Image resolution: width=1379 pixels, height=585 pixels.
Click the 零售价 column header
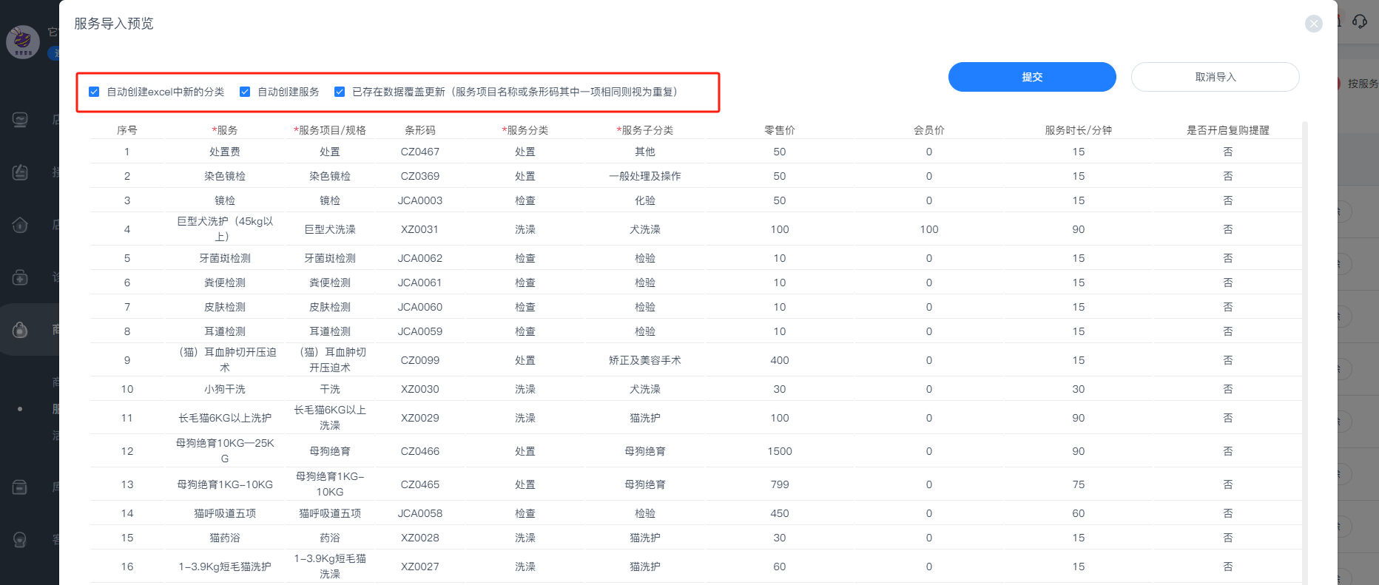[779, 130]
